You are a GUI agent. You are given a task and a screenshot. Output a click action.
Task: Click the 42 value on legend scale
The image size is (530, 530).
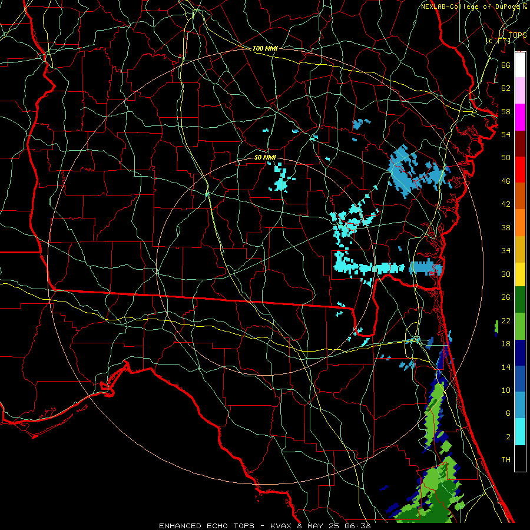tap(506, 204)
